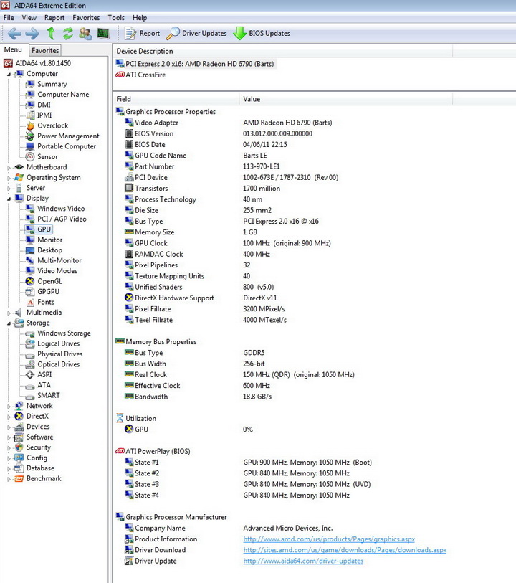Image resolution: width=516 pixels, height=583 pixels.
Task: Collapse the Computer tree node
Action: [x=9, y=74]
